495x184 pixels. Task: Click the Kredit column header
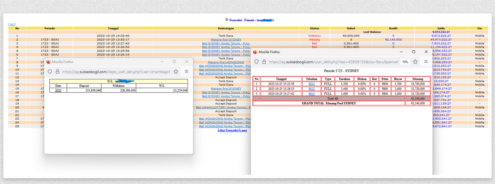tap(393, 28)
